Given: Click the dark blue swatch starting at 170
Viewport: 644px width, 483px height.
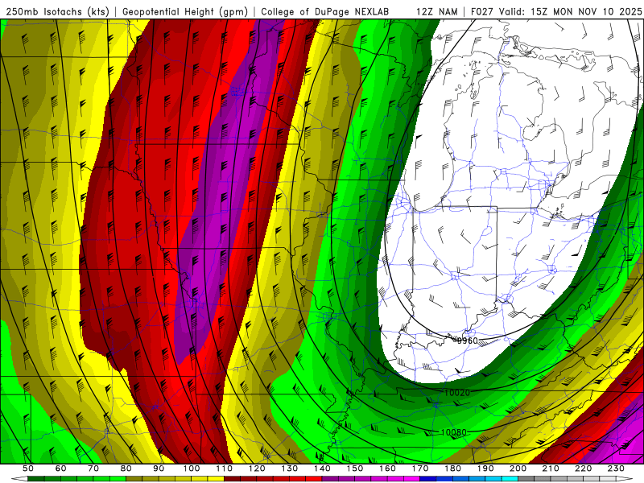Looking at the screenshot, I should [428, 478].
